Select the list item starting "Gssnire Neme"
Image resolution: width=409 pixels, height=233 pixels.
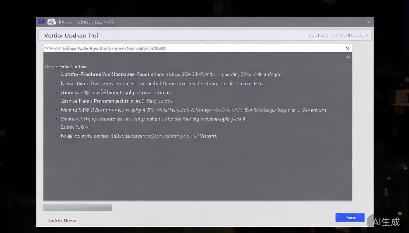tap(116, 101)
